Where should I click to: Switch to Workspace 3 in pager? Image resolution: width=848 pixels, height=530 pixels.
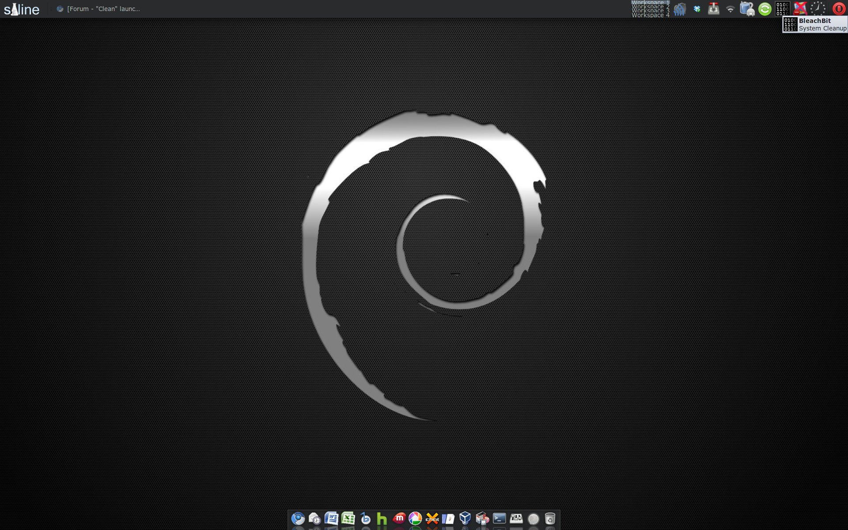650,11
